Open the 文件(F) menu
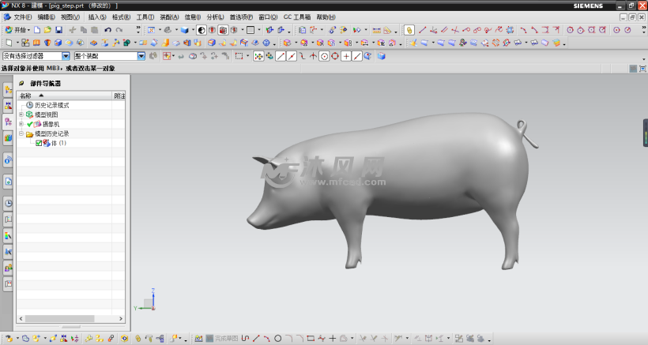 [x=23, y=17]
